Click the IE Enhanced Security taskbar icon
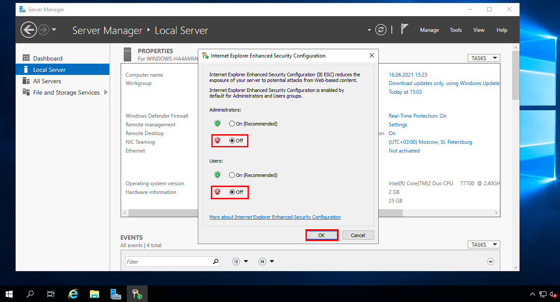The image size is (560, 302). (137, 294)
